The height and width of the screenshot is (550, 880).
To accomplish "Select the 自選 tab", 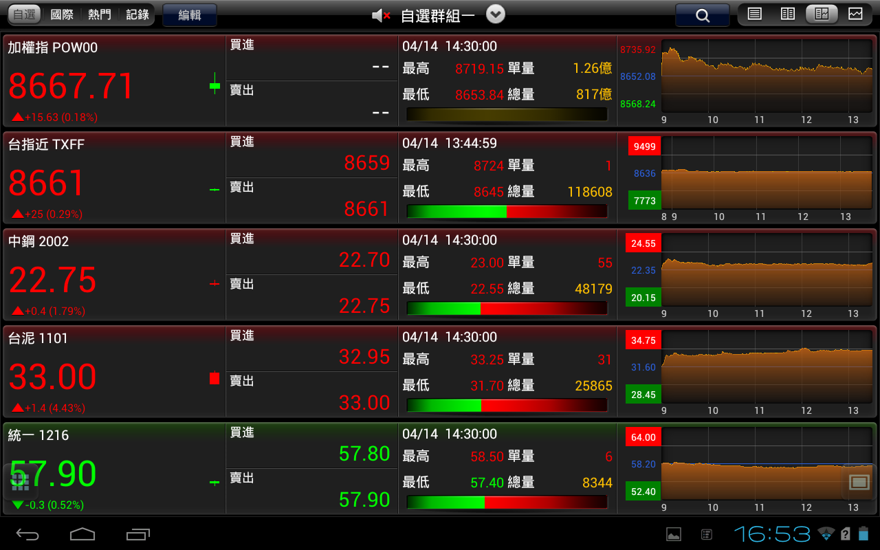I will 24,14.
